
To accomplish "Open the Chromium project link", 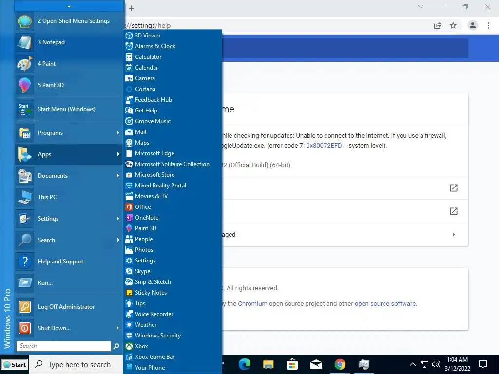I will coord(253,304).
